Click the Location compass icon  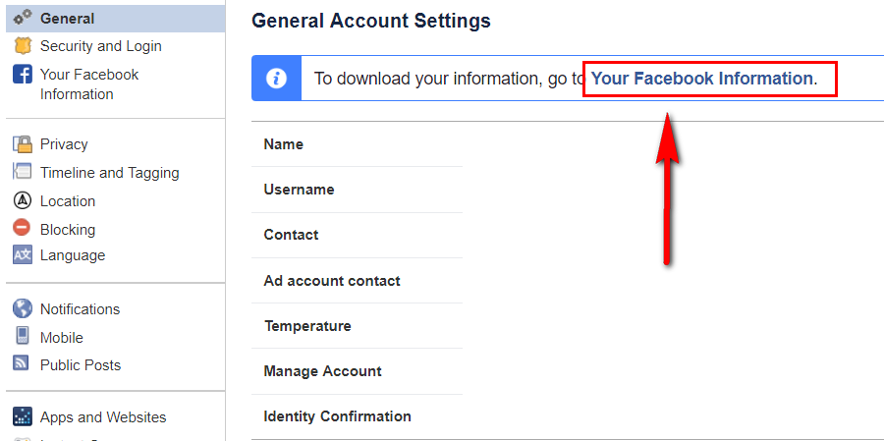click(x=23, y=200)
